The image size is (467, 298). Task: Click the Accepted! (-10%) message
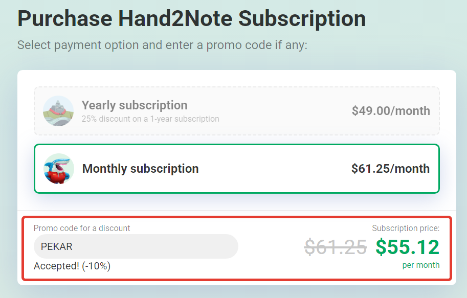click(72, 266)
